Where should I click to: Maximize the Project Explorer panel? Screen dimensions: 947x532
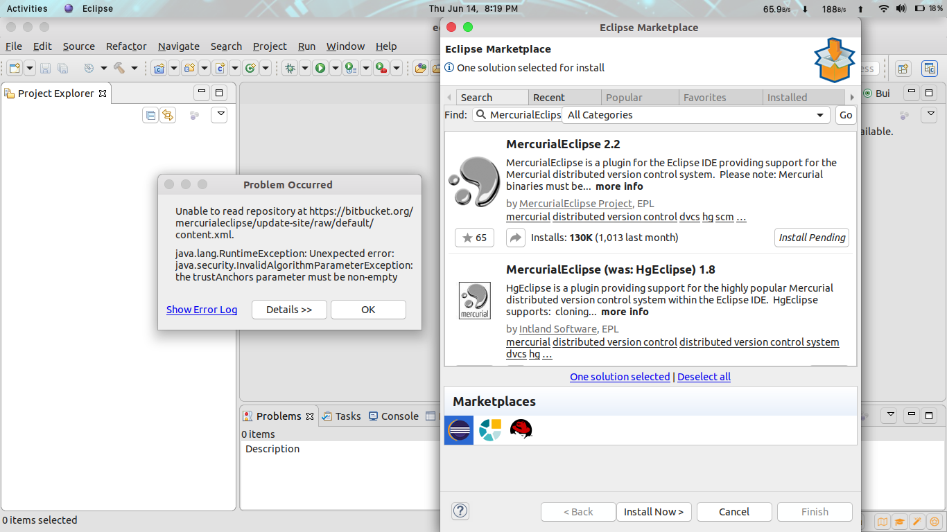click(219, 92)
